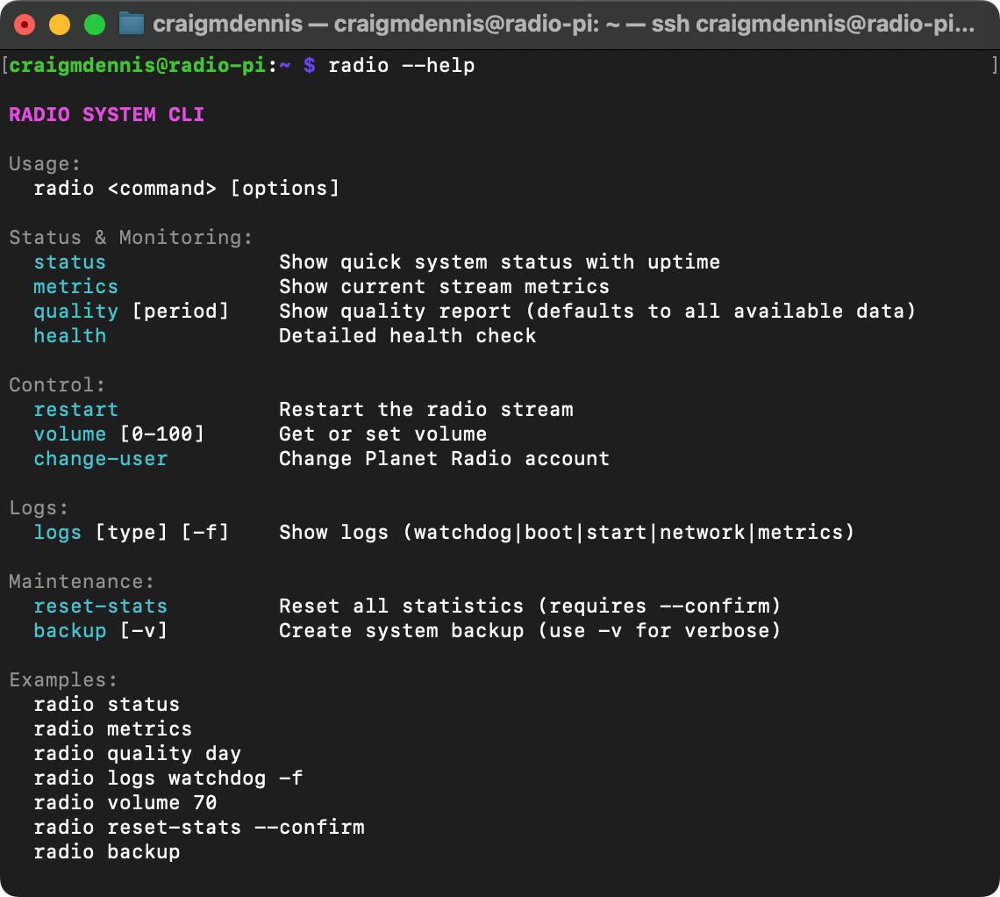Click the cyan "health" command name

coord(69,336)
